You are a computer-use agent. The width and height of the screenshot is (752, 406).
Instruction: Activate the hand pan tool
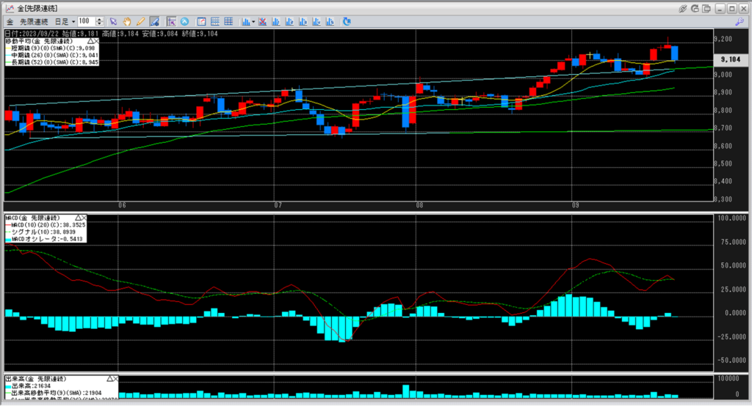[127, 21]
